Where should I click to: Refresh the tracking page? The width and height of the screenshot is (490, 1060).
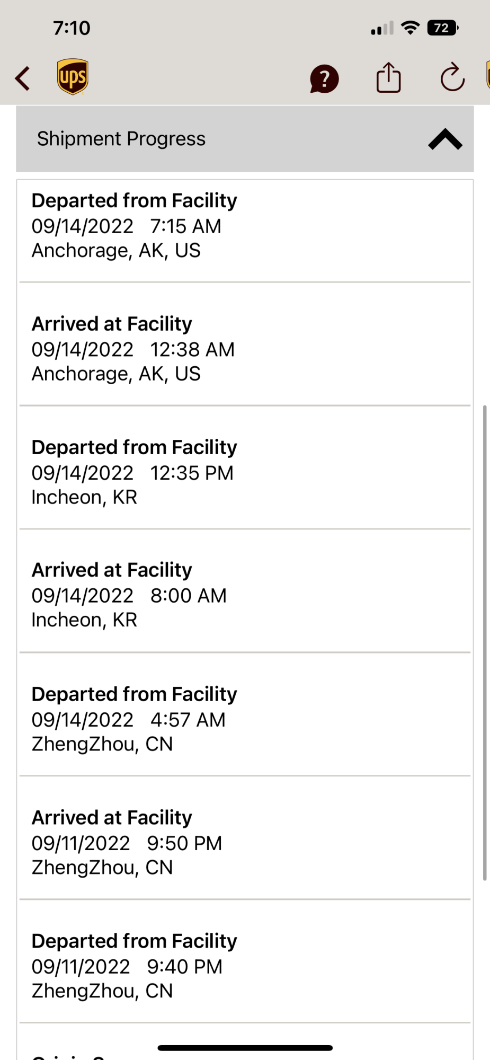(x=452, y=78)
